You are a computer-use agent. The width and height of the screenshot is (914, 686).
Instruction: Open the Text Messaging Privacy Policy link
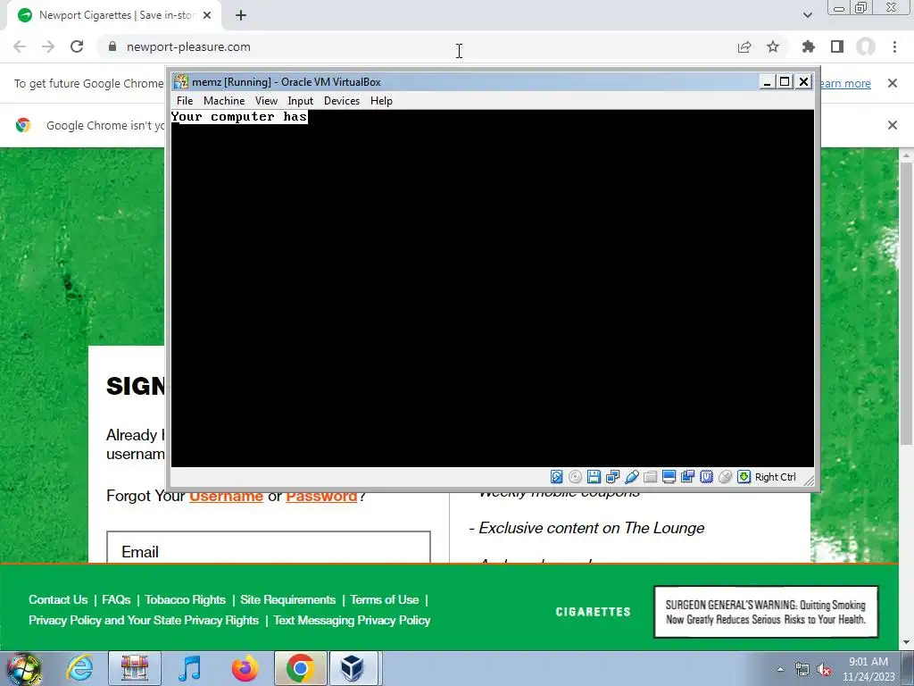(352, 620)
